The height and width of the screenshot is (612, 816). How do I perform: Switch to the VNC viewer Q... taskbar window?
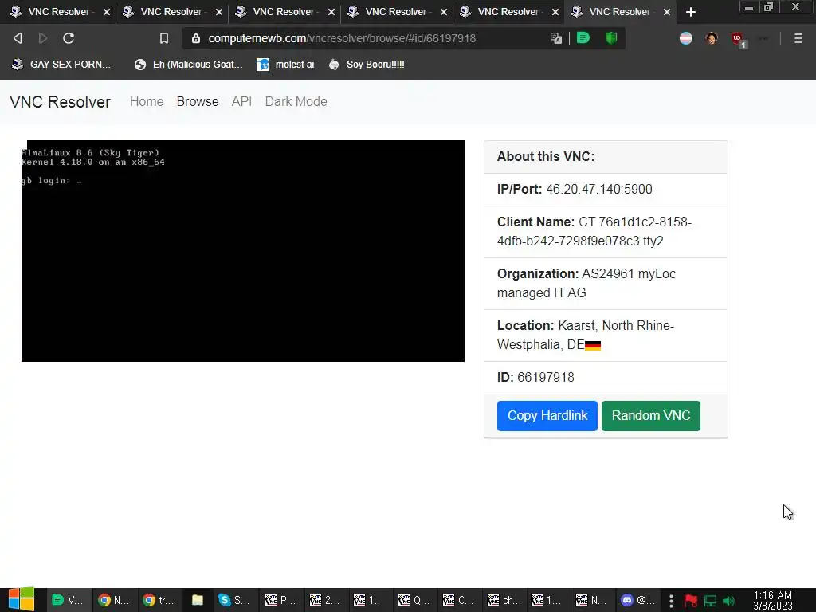point(414,600)
